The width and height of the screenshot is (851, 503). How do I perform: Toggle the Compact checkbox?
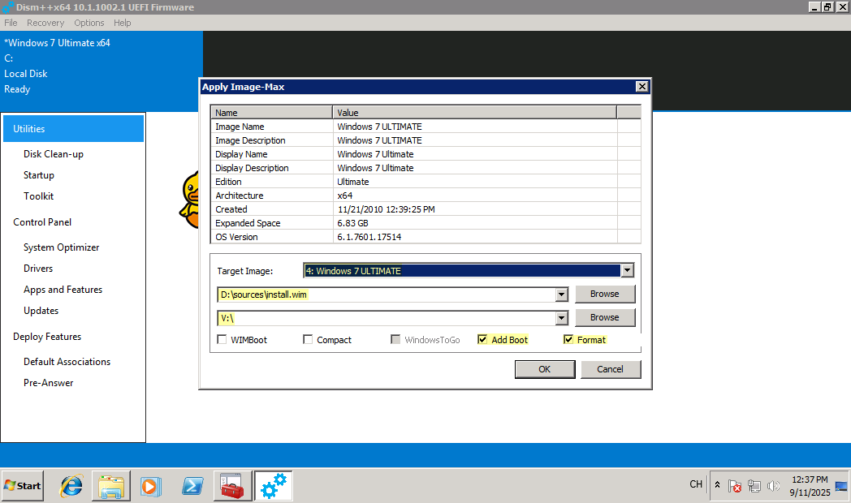pyautogui.click(x=308, y=340)
